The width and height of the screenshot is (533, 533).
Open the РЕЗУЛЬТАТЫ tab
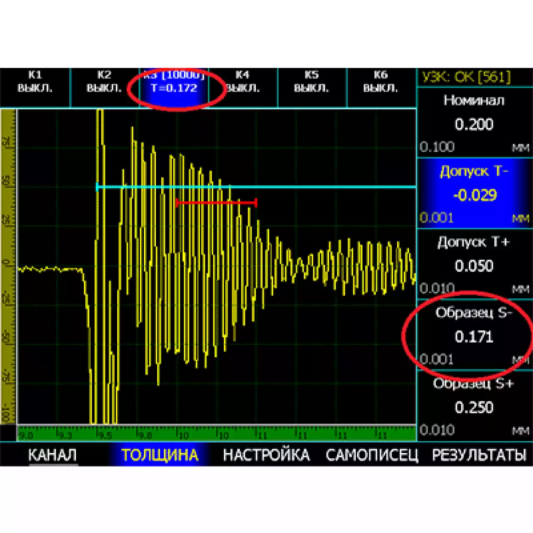point(479,455)
